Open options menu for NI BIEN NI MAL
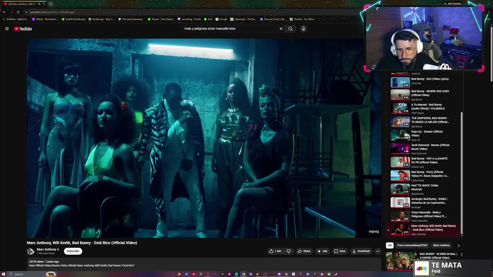This screenshot has width=493, height=277. point(461,255)
